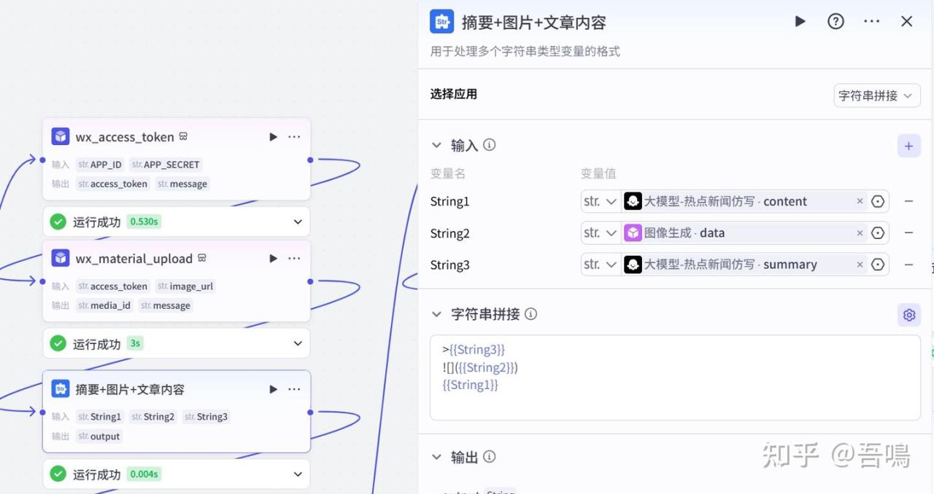Clear the String3 variable value
Image resolution: width=934 pixels, height=494 pixels.
[x=860, y=264]
